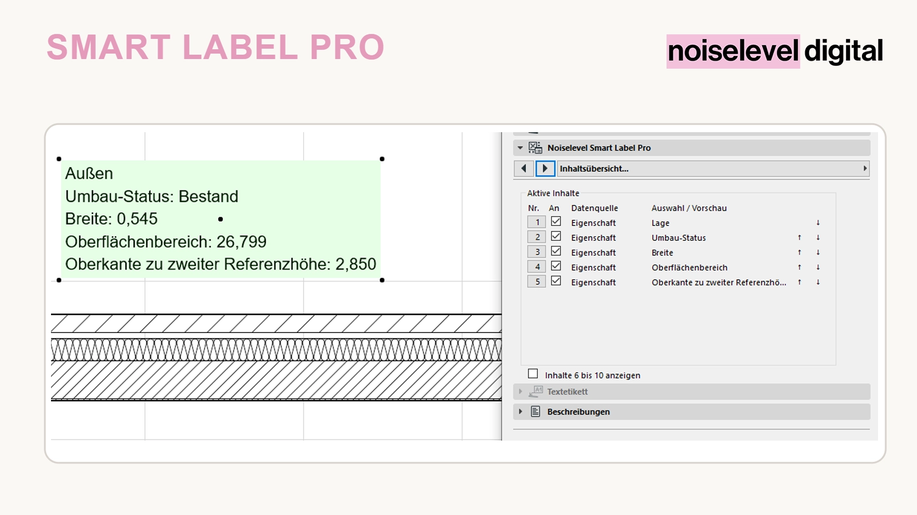Click the Noiselevel Smart Label Pro panel icon

click(x=535, y=148)
